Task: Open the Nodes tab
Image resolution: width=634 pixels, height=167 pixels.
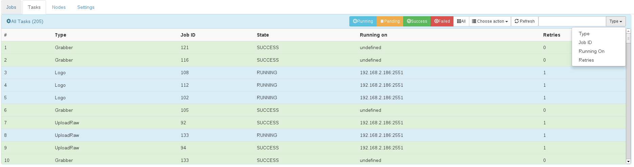Action: (x=59, y=7)
